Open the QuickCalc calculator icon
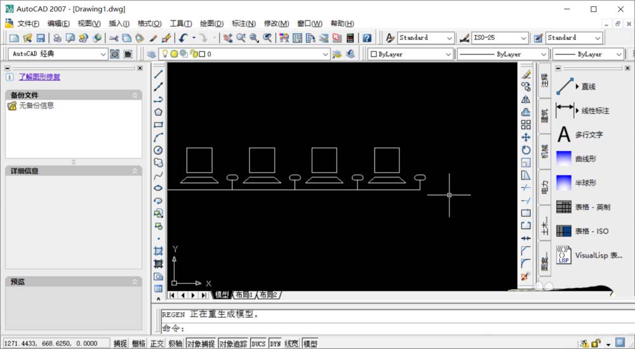This screenshot has width=635, height=349. pos(367,38)
